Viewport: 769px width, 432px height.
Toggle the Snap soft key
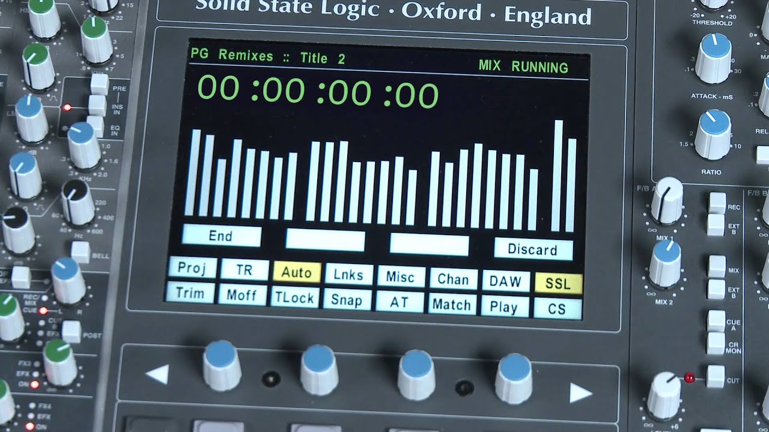(347, 300)
